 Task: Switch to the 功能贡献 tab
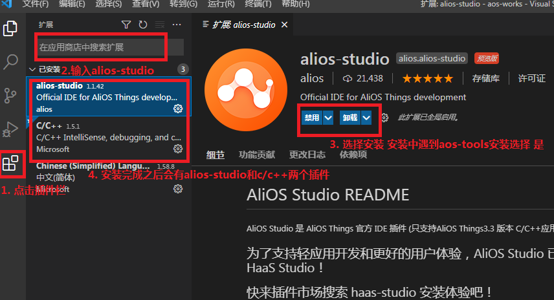[257, 155]
